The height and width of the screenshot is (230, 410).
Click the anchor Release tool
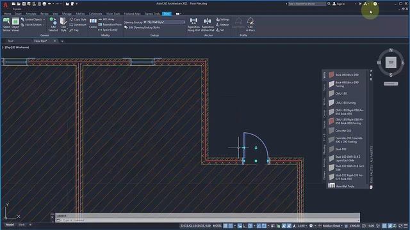(222, 25)
